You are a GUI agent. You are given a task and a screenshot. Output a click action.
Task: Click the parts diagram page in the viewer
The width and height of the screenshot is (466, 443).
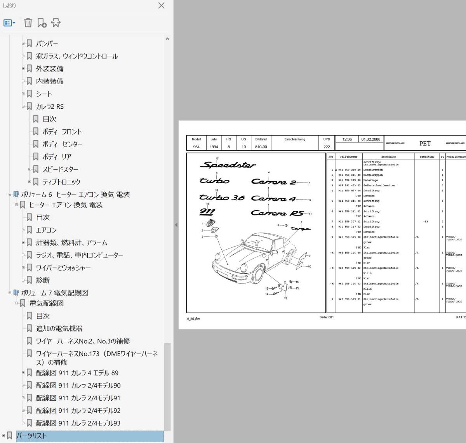(322, 225)
